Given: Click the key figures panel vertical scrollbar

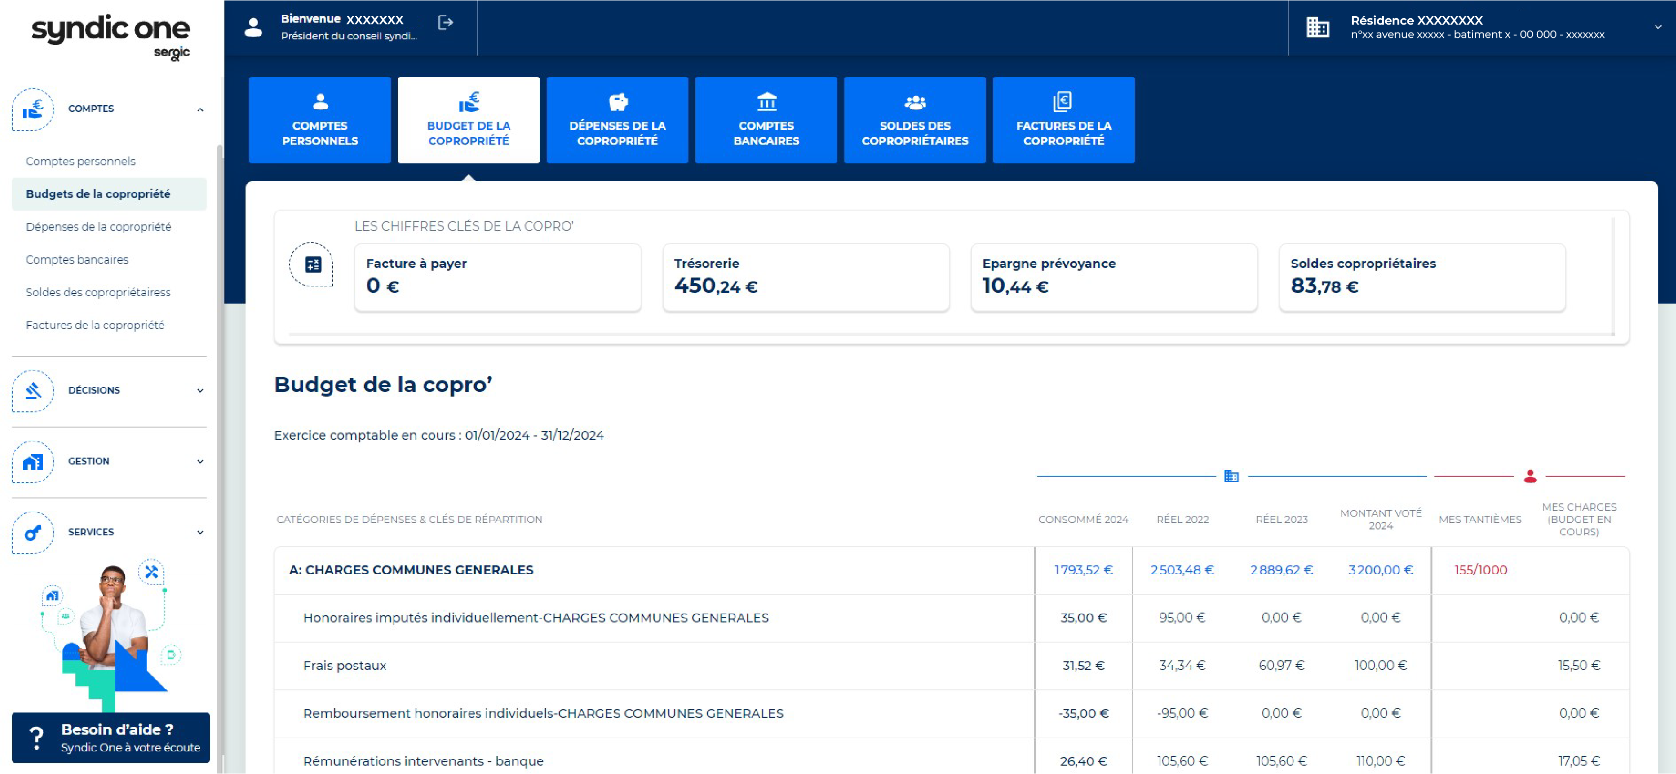Looking at the screenshot, I should [1614, 277].
